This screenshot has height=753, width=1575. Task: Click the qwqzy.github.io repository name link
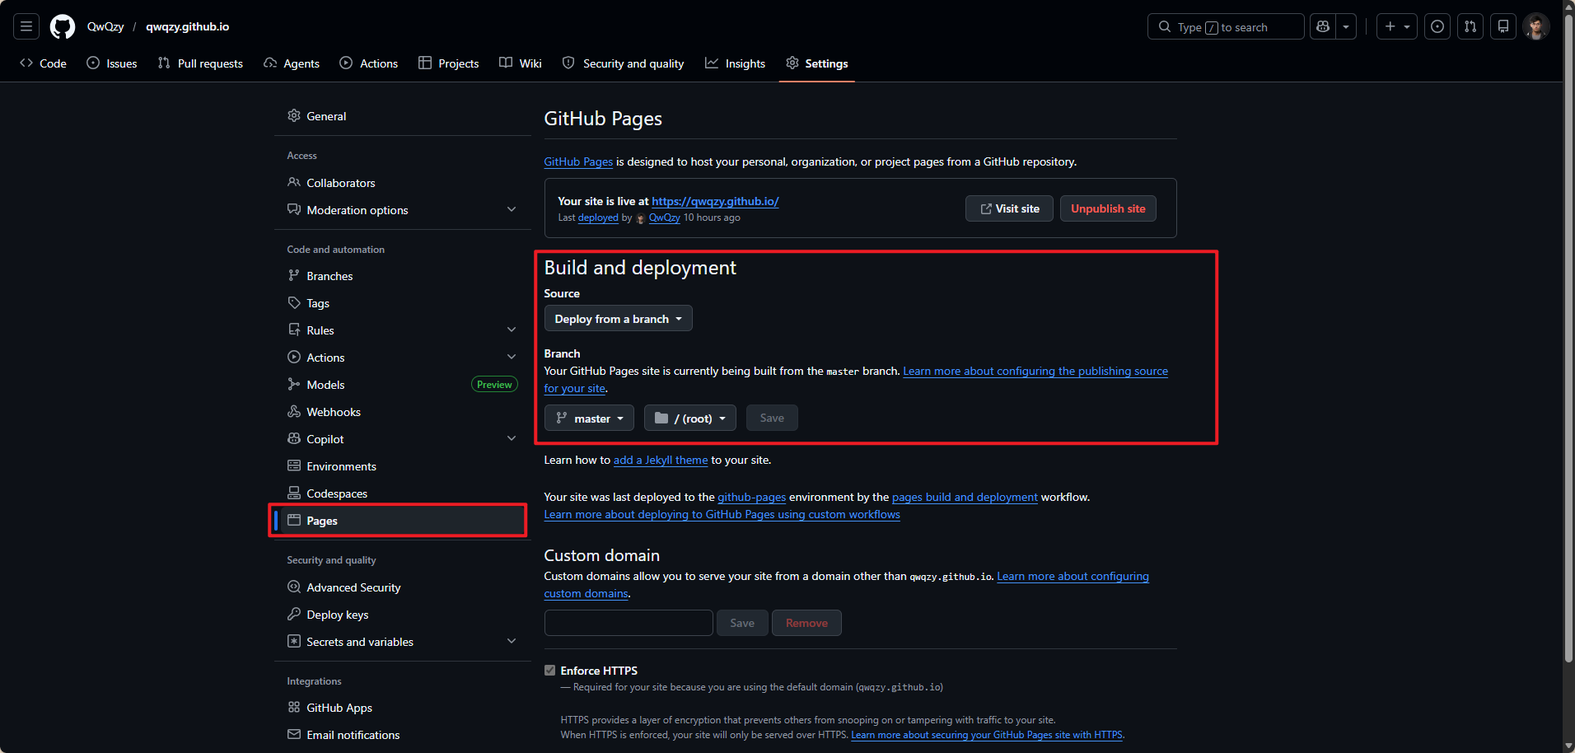point(188,26)
